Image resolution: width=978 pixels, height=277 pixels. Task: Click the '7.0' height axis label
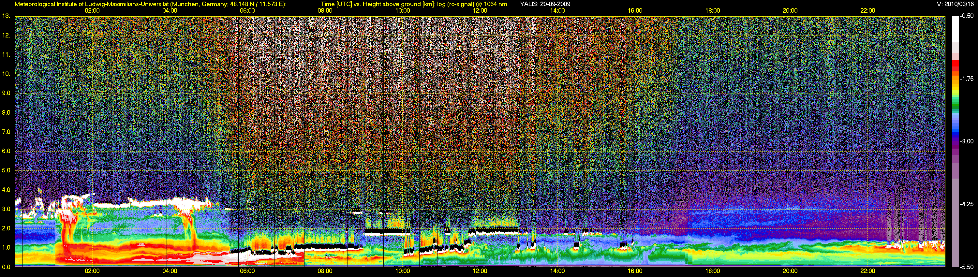(x=6, y=132)
